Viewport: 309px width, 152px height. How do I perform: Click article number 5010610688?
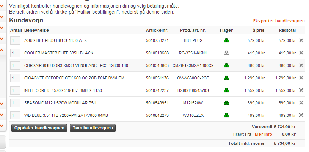pyautogui.click(x=157, y=53)
